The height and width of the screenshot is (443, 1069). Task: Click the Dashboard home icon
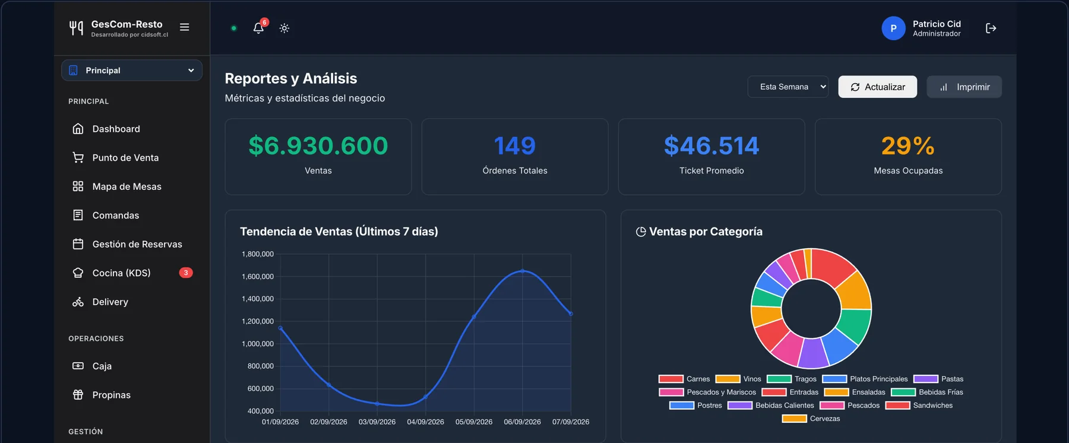click(78, 129)
